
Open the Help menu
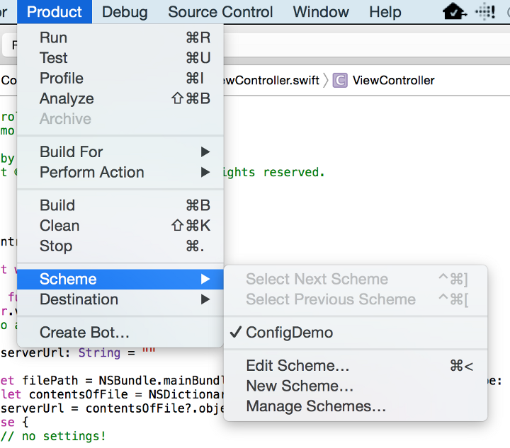click(x=385, y=12)
